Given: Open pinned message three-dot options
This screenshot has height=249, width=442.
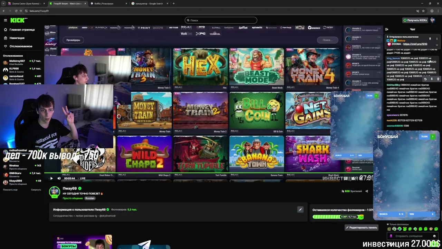Looking at the screenshot, I should [x=437, y=39].
